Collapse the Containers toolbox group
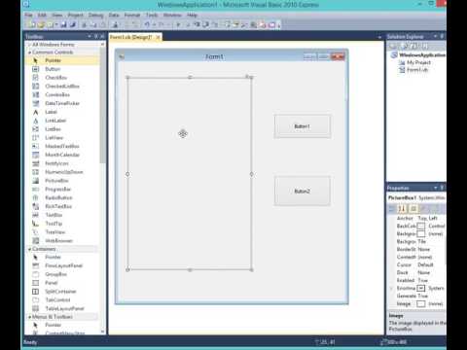This screenshot has width=467, height=350. [x=29, y=249]
